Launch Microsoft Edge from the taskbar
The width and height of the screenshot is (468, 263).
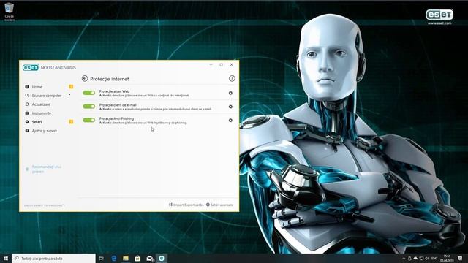(x=114, y=258)
